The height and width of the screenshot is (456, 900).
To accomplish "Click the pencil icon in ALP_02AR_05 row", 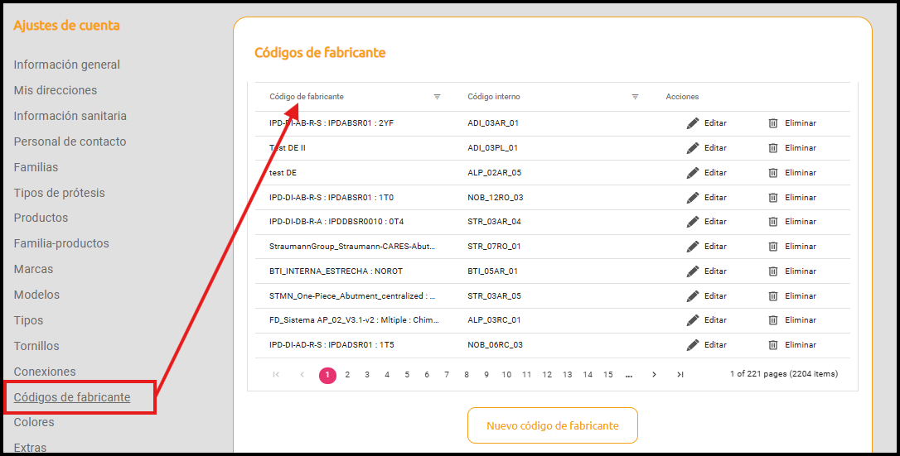I will (x=693, y=172).
